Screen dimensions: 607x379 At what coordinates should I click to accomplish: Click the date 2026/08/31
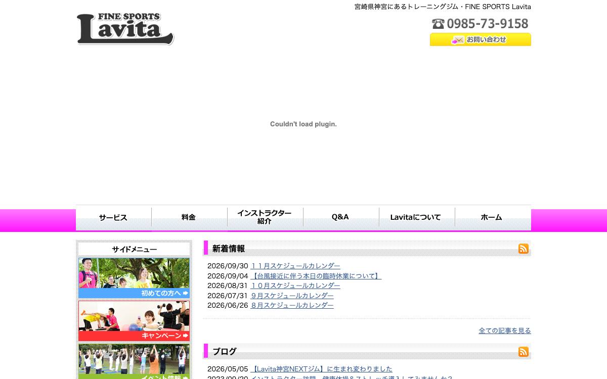(228, 286)
